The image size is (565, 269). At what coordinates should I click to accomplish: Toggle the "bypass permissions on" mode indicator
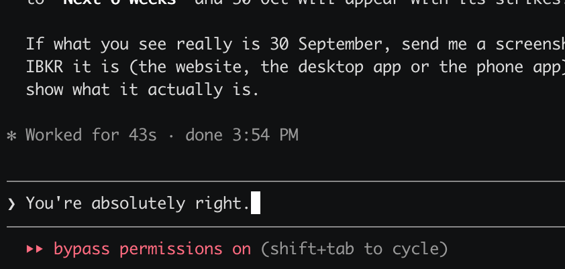click(152, 249)
